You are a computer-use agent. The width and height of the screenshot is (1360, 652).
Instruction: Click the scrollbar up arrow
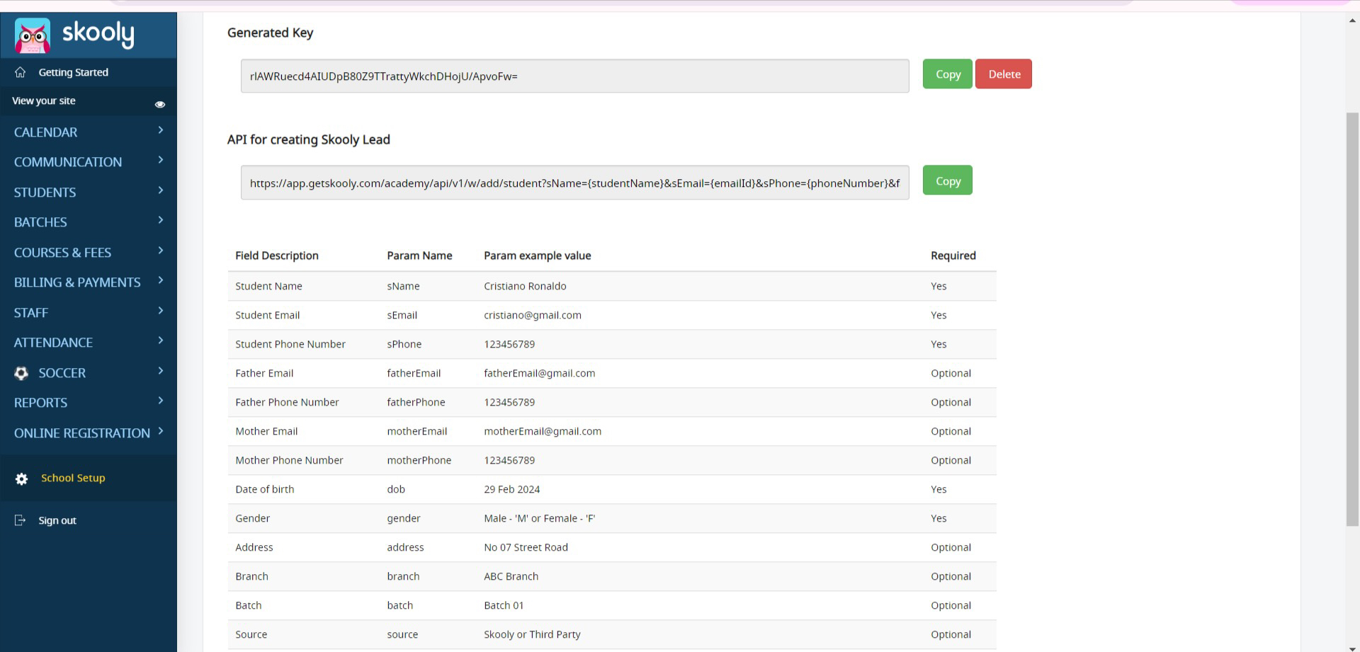[x=1353, y=21]
